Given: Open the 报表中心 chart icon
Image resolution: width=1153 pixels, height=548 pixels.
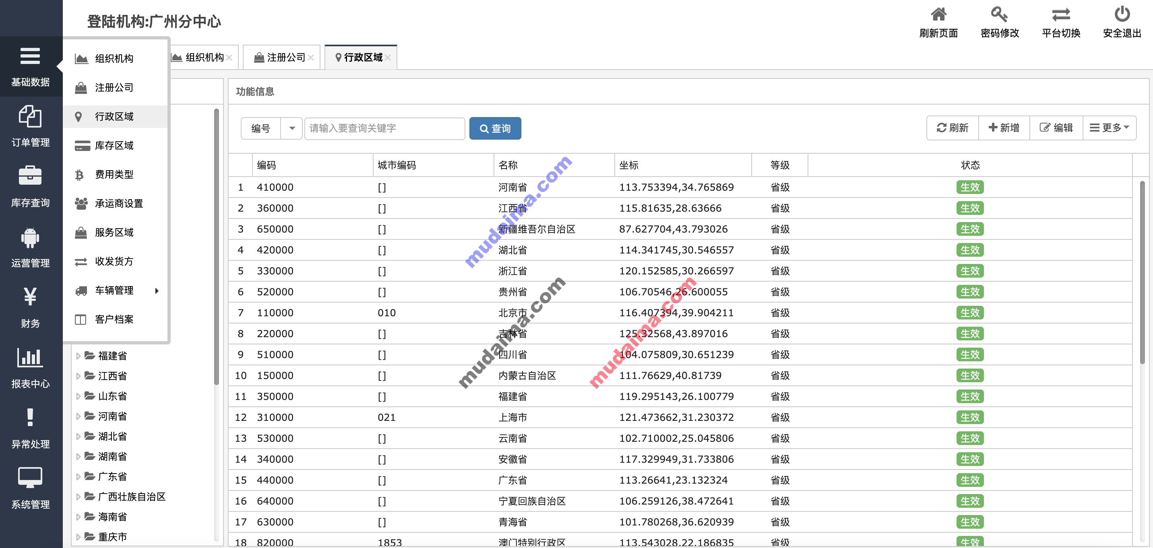Looking at the screenshot, I should tap(30, 357).
